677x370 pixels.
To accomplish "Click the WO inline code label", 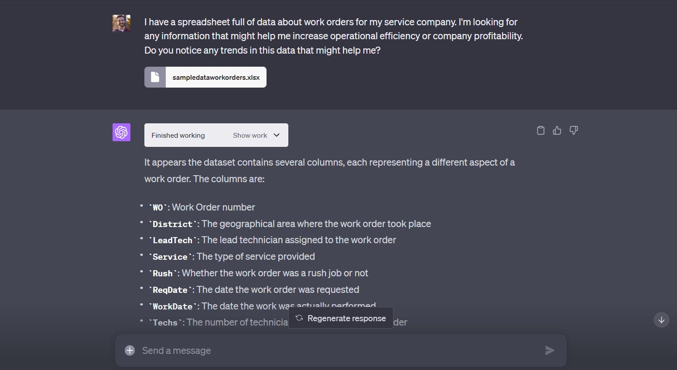I will pos(157,207).
